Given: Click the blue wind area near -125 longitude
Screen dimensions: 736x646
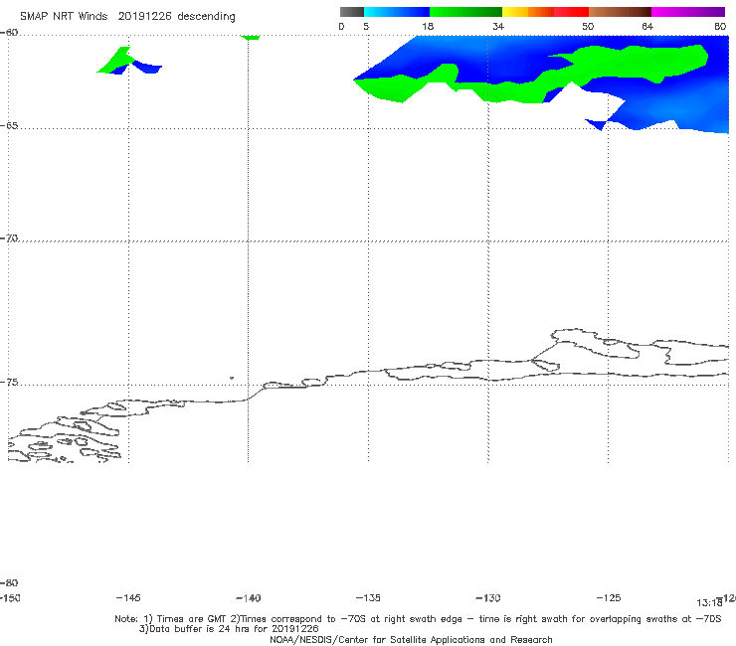Looking at the screenshot, I should [657, 103].
